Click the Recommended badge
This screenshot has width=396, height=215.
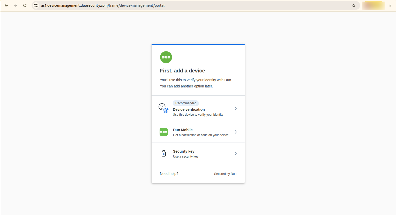point(186,103)
